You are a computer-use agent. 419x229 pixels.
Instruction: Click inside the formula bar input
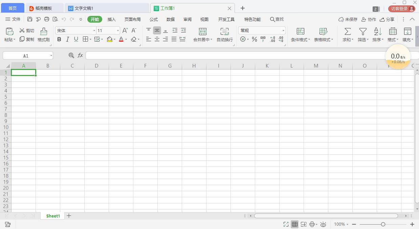234,55
